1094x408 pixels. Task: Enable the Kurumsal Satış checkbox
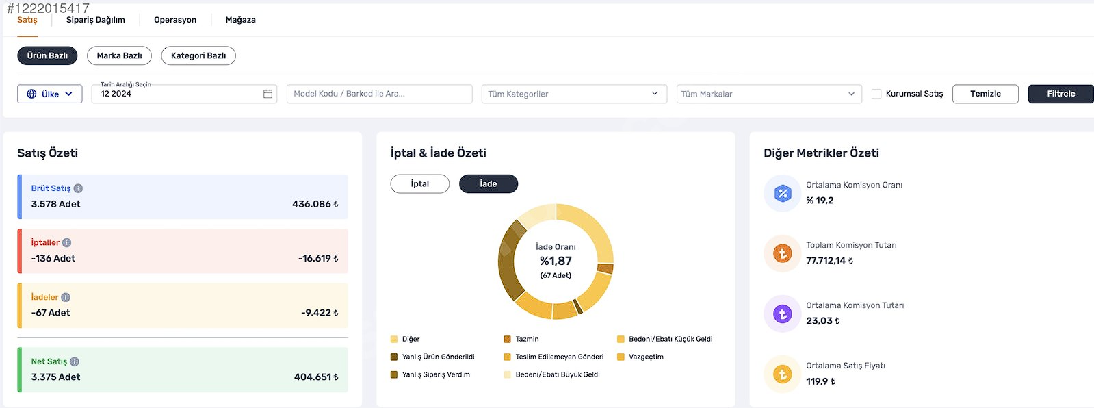(x=876, y=94)
